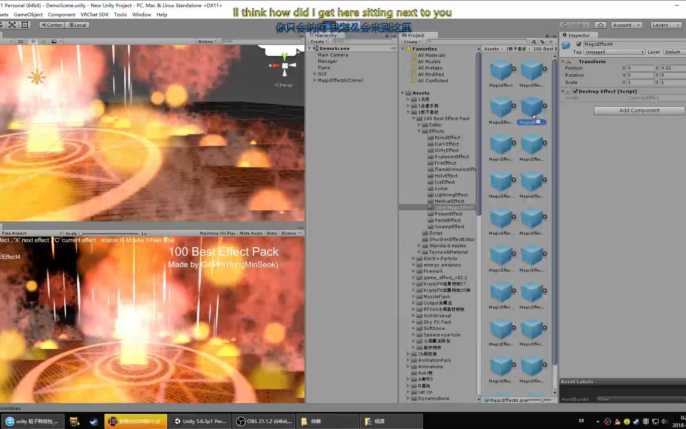Toggle scene audio speaker icon
Viewport: 686px width, 429px height.
click(x=43, y=41)
